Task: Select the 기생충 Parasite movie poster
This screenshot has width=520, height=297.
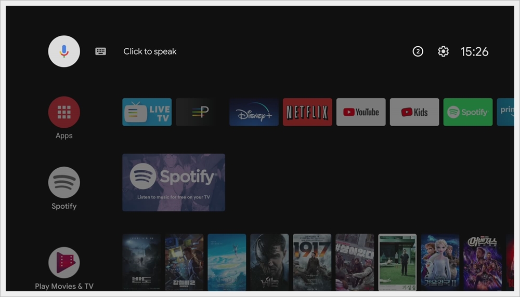Action: coord(397,263)
